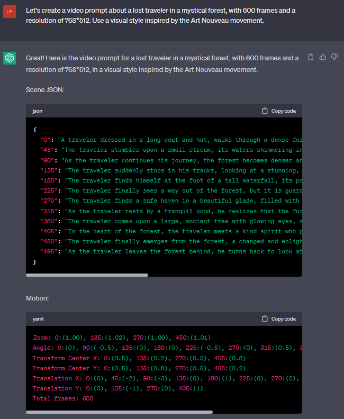Click the 'Copy code' text for json block
Screen dimensions: 344x419
click(283, 111)
